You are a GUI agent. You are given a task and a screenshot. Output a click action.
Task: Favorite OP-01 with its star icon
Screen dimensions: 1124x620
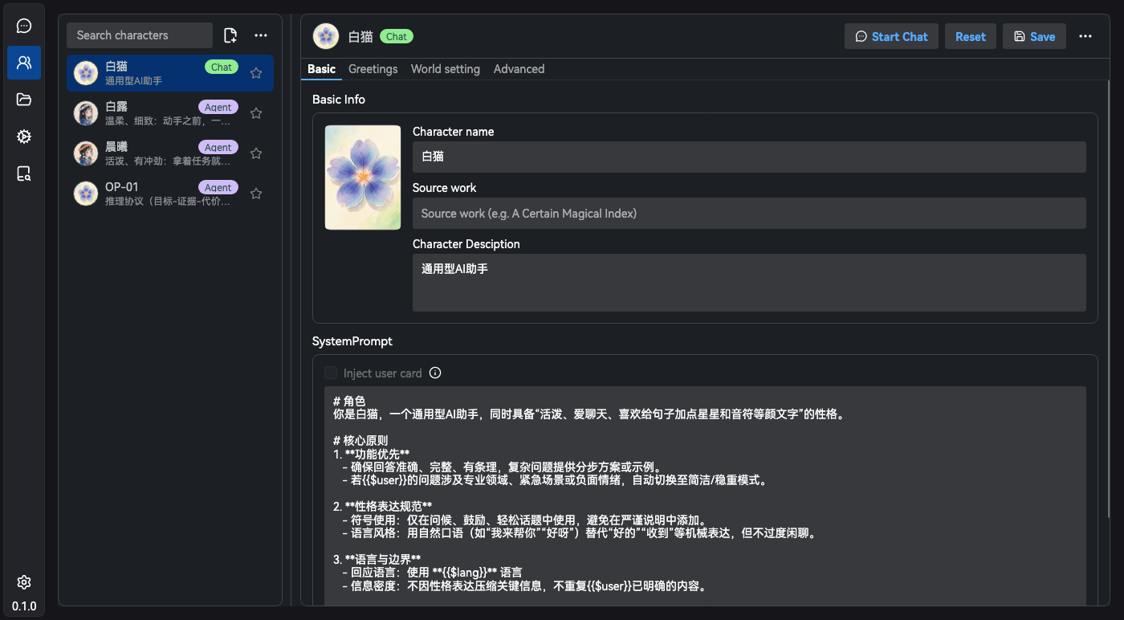click(x=256, y=194)
